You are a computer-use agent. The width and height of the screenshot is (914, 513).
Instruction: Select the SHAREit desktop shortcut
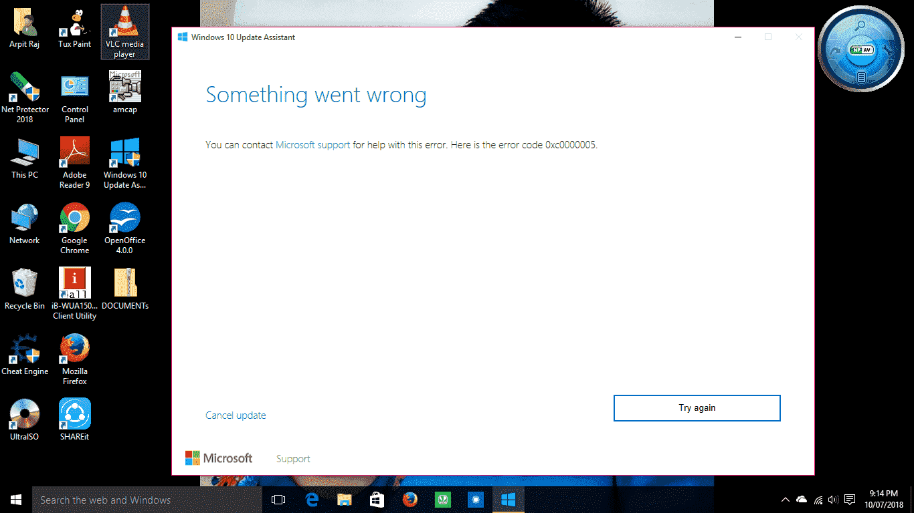click(75, 420)
